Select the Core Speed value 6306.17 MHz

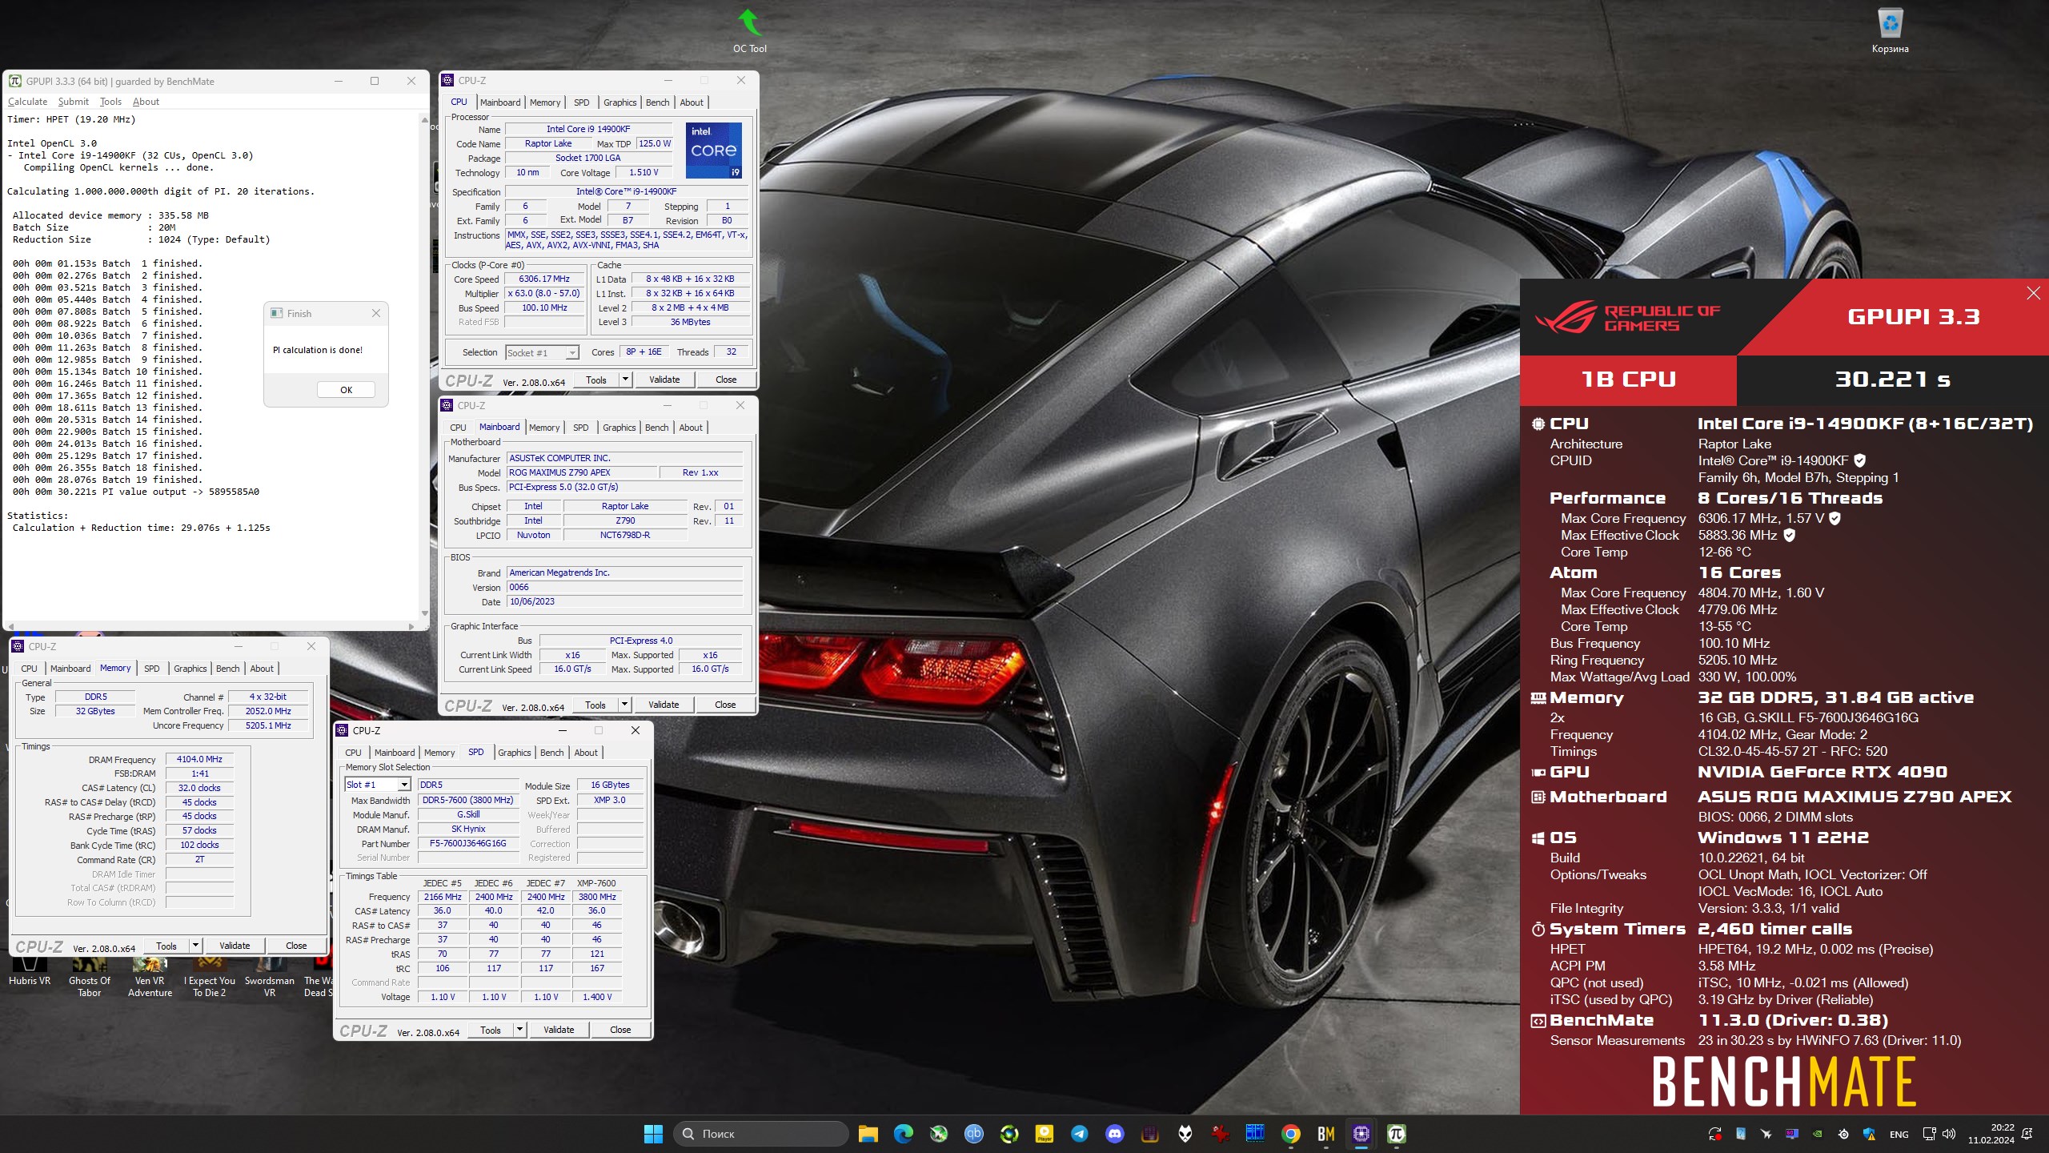tap(544, 279)
